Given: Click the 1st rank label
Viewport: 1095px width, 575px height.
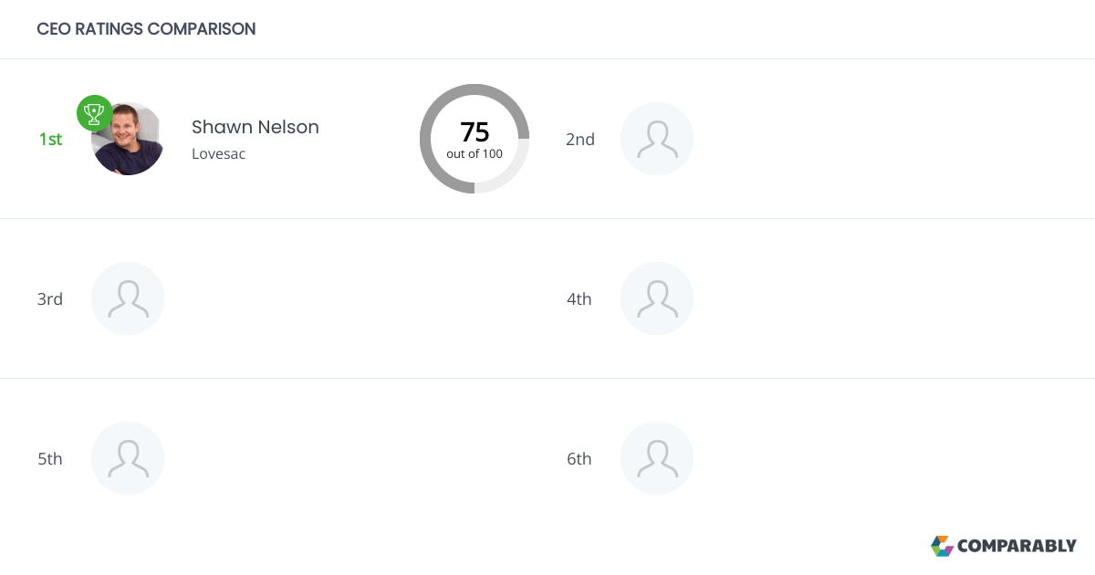Looking at the screenshot, I should click(x=50, y=139).
